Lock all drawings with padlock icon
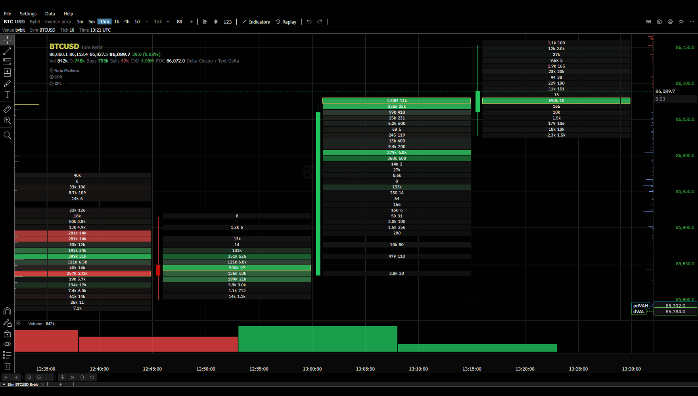 [7, 334]
